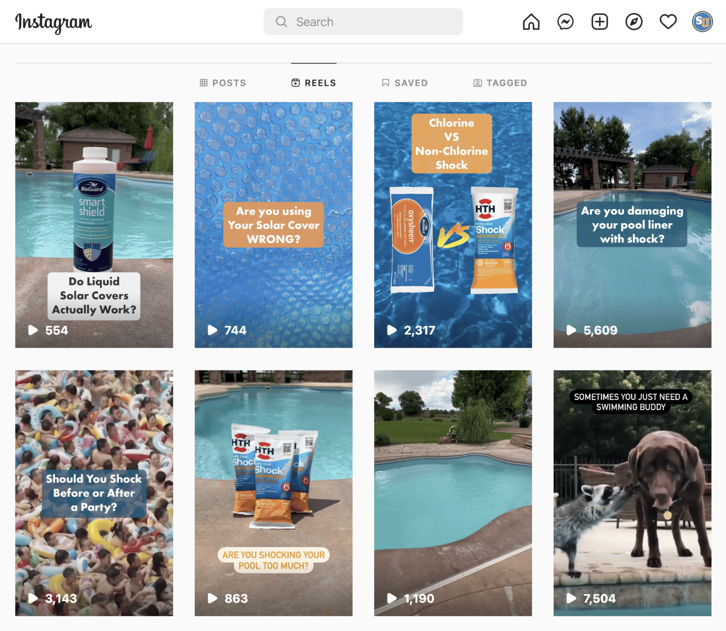Go to Instagram home via house icon
Screen dimensions: 726x631
pyautogui.click(x=531, y=22)
